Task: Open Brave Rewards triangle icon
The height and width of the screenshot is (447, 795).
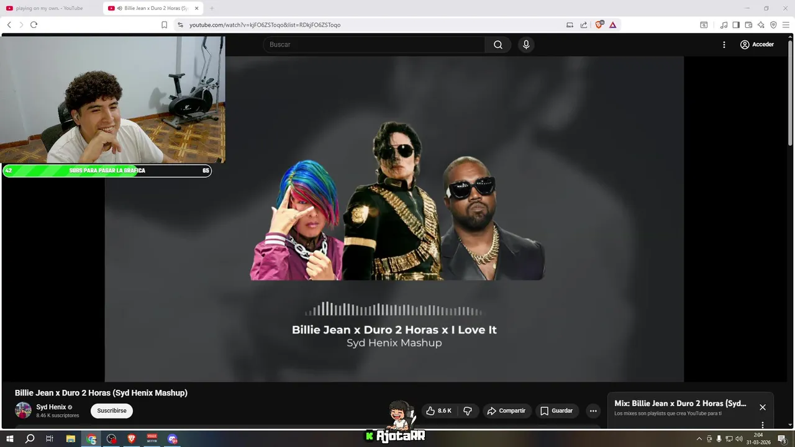Action: (612, 25)
